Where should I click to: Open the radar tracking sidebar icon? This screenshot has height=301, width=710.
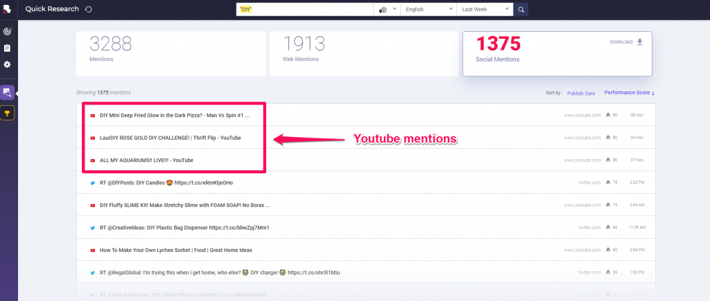tap(7, 31)
